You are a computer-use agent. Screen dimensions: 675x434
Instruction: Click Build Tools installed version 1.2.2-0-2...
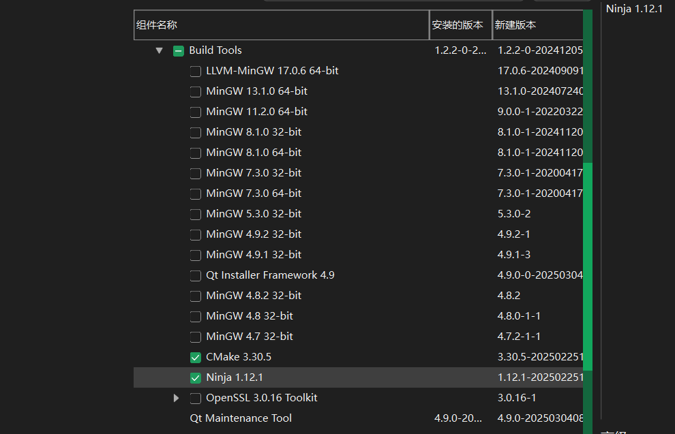(x=460, y=50)
